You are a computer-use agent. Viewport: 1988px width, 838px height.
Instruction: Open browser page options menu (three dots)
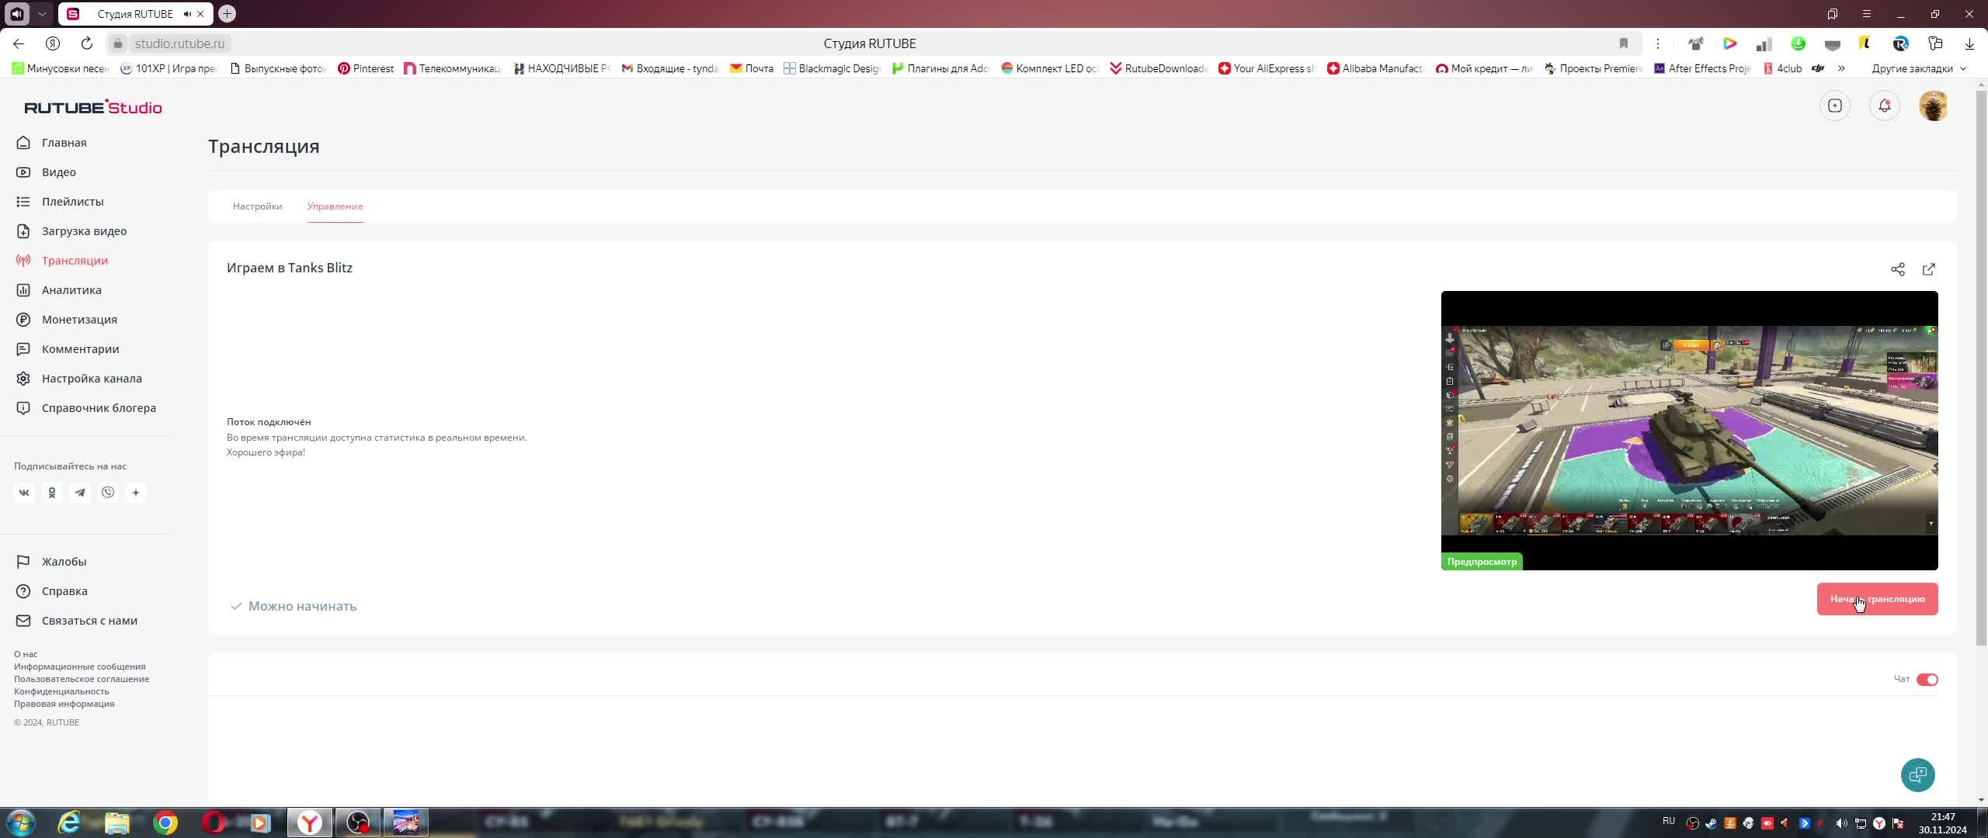pyautogui.click(x=1657, y=43)
